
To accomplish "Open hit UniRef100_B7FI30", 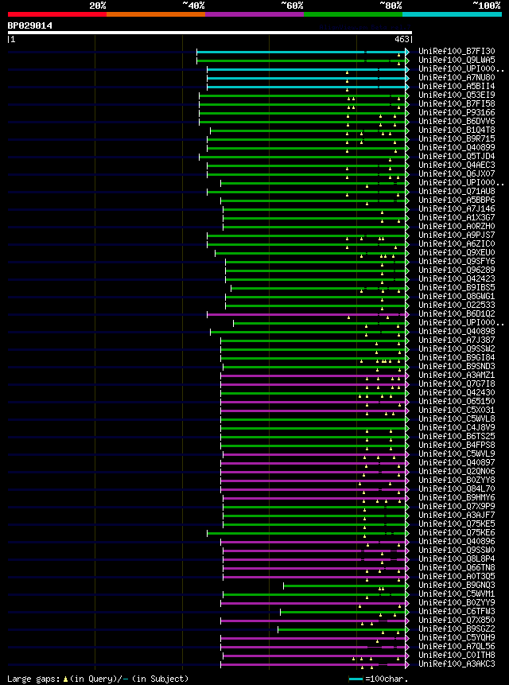I will [457, 52].
